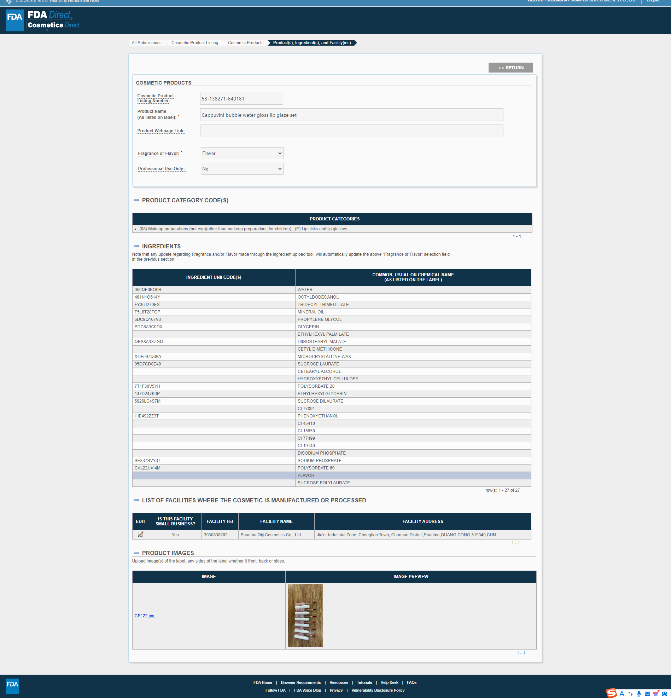Click the Sogou input method S logo
The image size is (671, 698).
point(611,693)
